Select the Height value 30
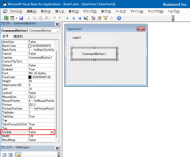This screenshot has height=157, width=190. click(x=41, y=81)
